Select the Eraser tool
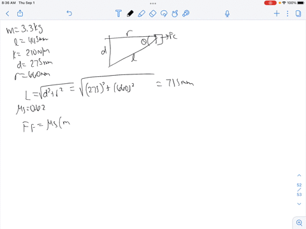 [x=152, y=13]
